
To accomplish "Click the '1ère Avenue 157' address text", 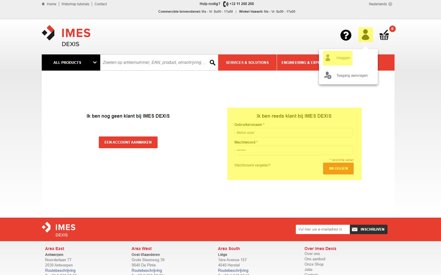I will 233,260.
